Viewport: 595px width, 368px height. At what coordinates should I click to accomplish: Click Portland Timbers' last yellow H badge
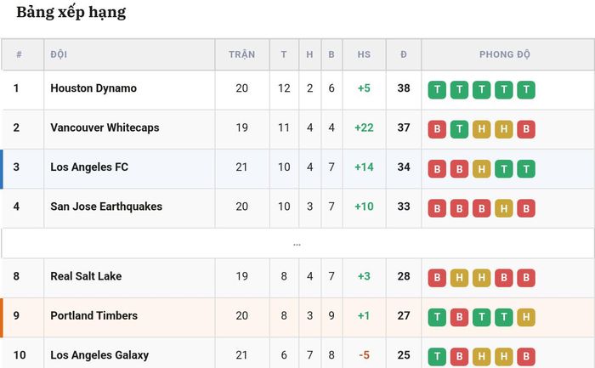tap(526, 317)
